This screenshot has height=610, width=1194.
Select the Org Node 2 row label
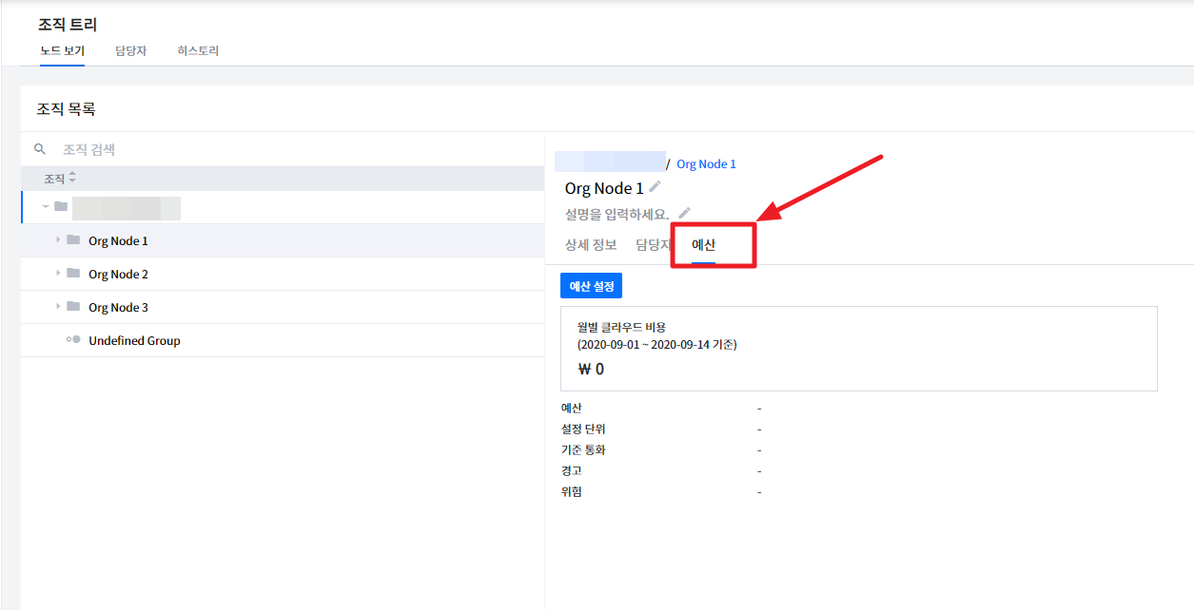[x=118, y=275]
